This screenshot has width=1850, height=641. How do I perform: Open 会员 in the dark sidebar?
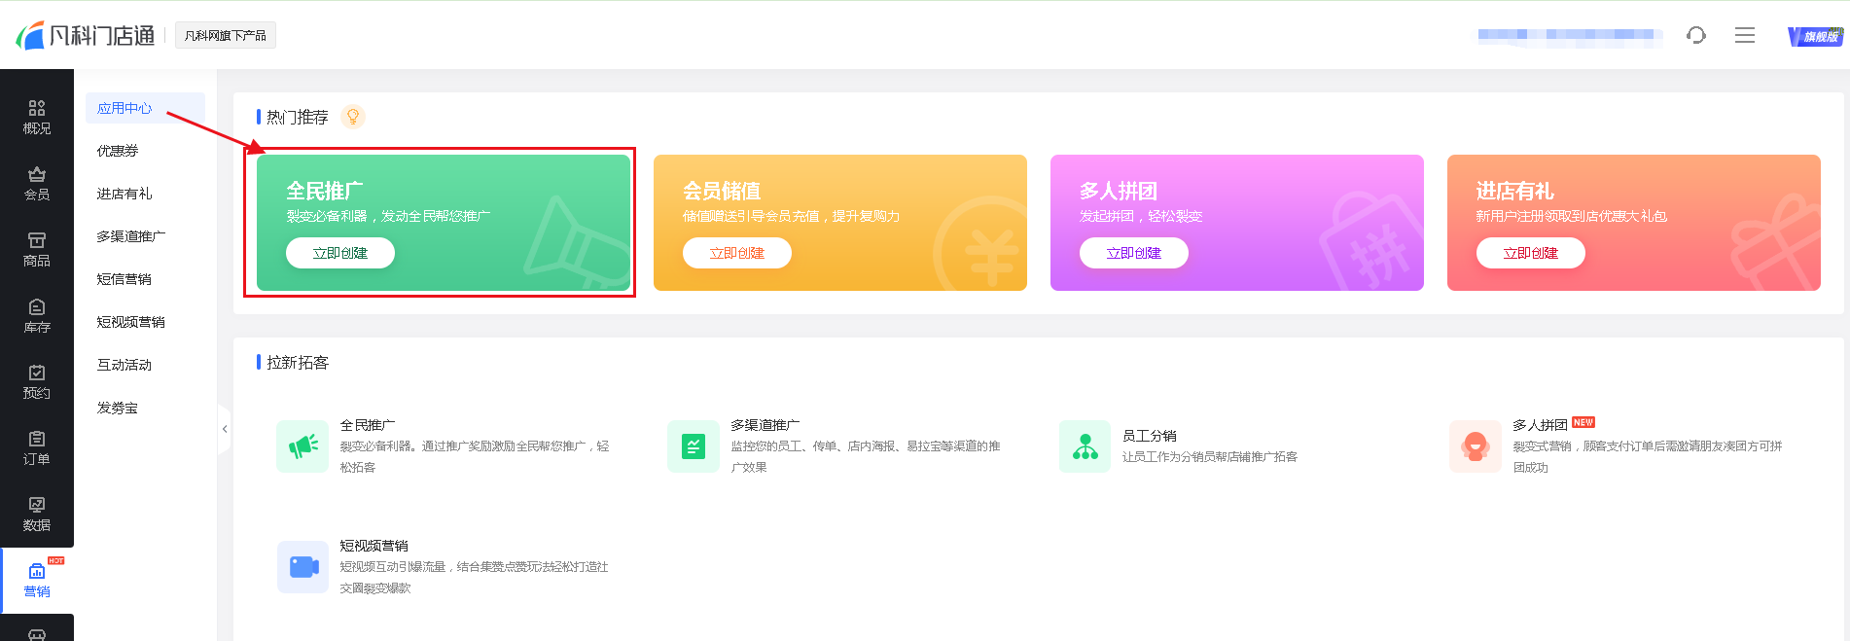pyautogui.click(x=37, y=183)
